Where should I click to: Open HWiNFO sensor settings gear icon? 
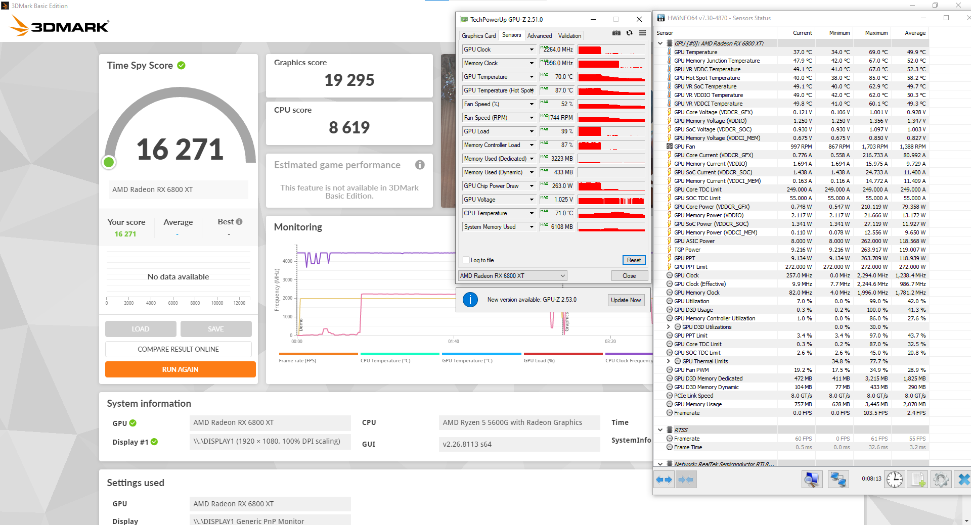(x=941, y=479)
